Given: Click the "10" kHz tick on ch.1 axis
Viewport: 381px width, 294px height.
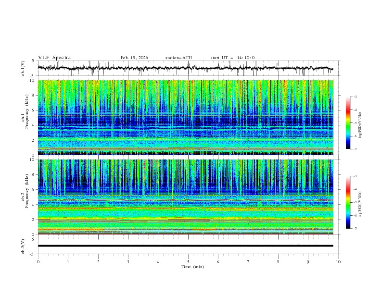Looking at the screenshot, I should pos(32,80).
